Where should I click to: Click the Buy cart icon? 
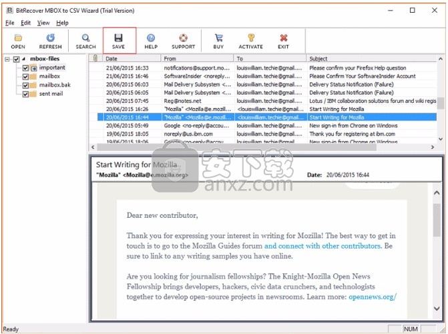pos(218,38)
